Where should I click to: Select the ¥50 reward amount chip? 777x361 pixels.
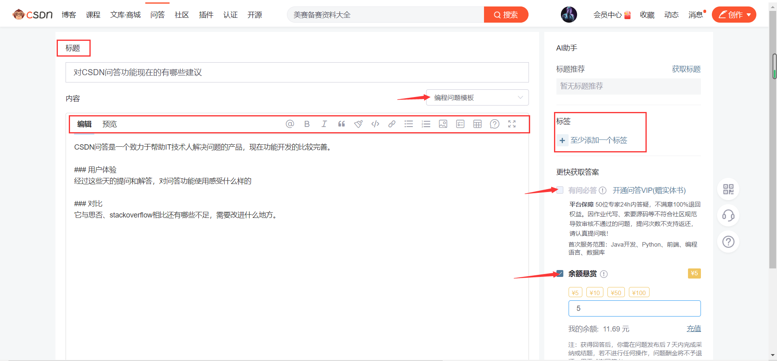pyautogui.click(x=616, y=292)
